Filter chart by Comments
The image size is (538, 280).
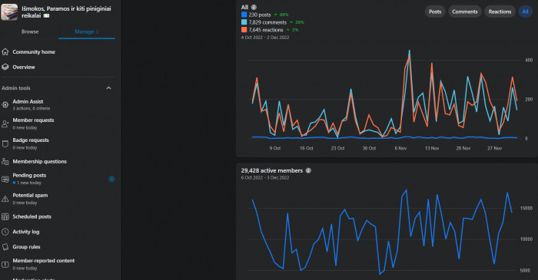point(465,12)
